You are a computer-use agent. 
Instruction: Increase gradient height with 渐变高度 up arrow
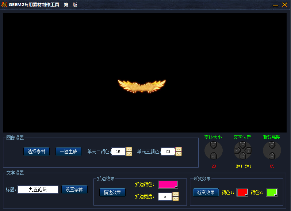click(x=272, y=145)
